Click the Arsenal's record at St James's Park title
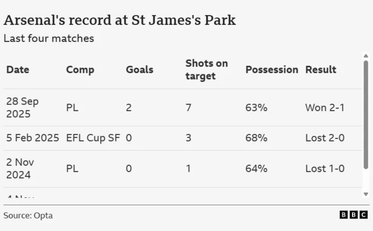373x231 pixels. click(119, 20)
